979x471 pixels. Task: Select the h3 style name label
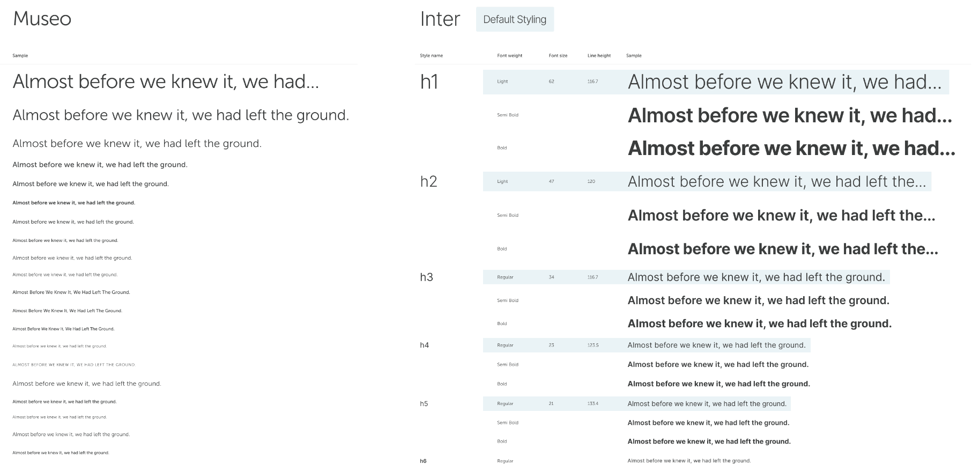click(427, 277)
